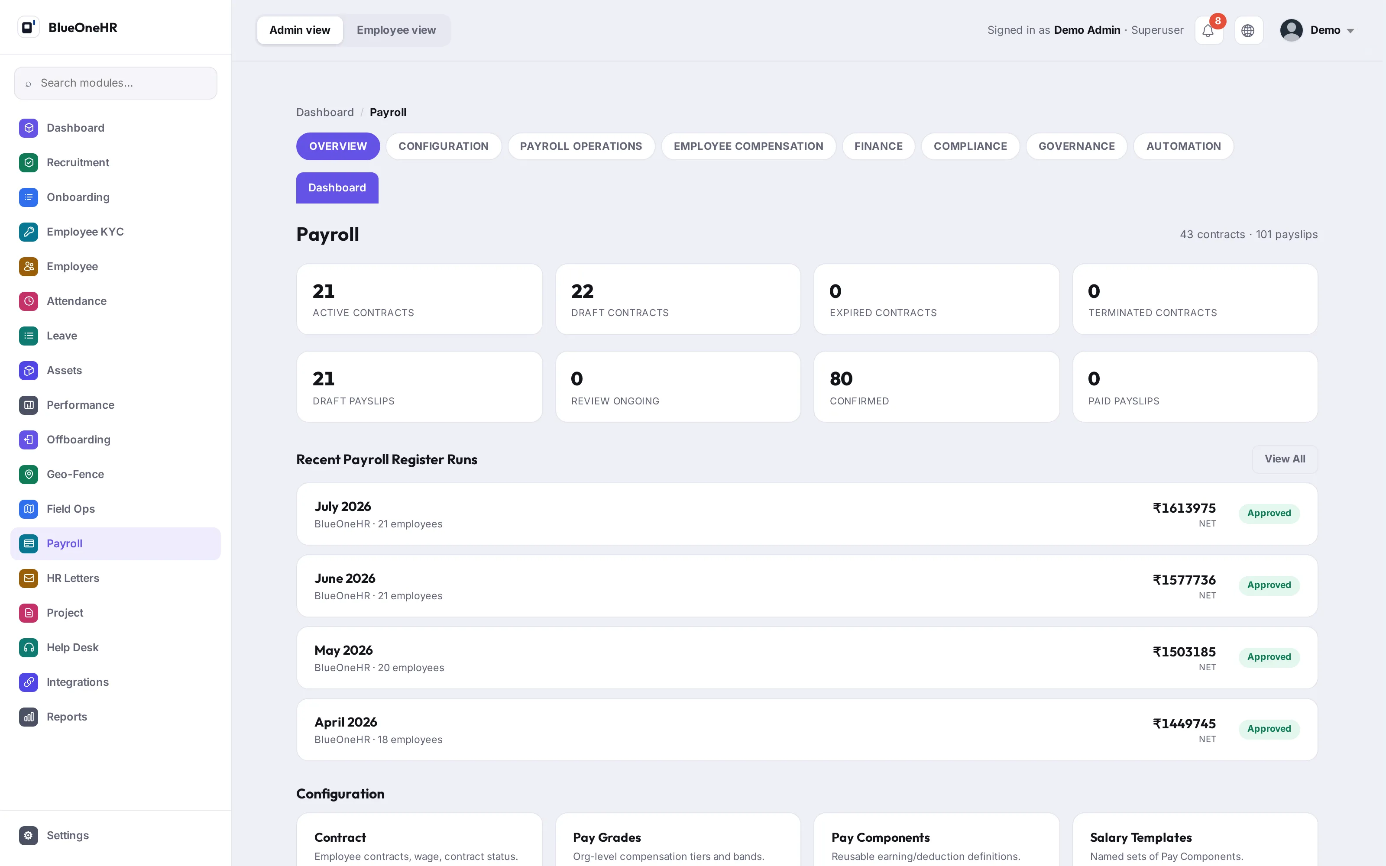Switch to Admin view

tap(300, 30)
